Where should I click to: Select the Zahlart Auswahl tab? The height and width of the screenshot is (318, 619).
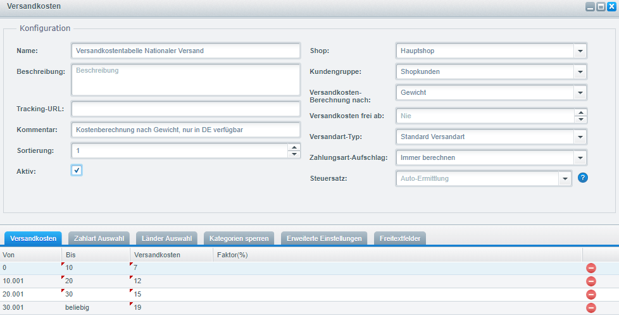pos(99,238)
